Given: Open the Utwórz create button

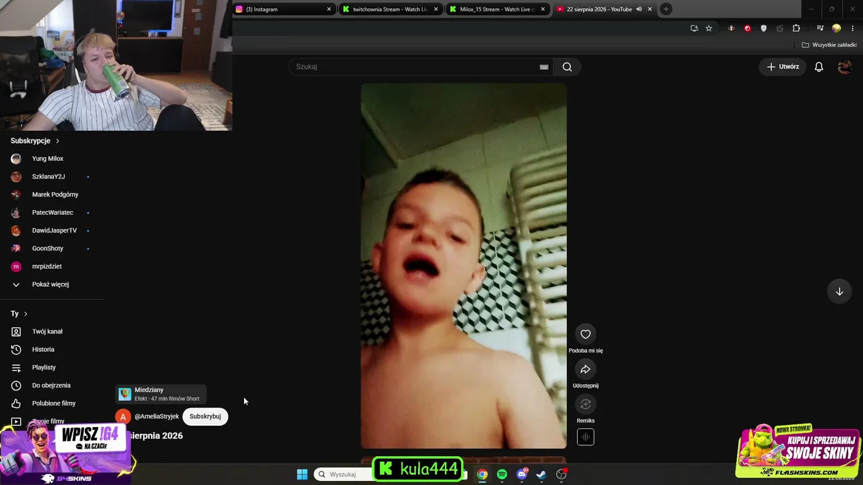Looking at the screenshot, I should [783, 67].
